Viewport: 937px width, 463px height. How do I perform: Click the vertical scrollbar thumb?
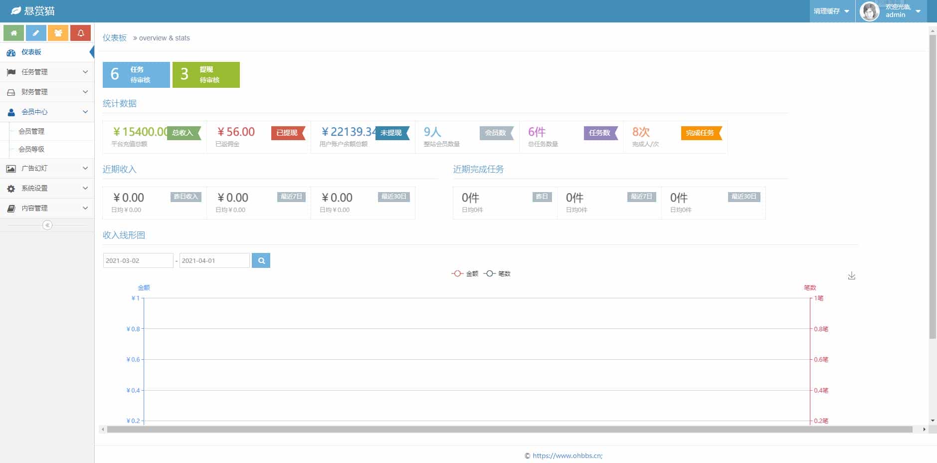[933, 187]
